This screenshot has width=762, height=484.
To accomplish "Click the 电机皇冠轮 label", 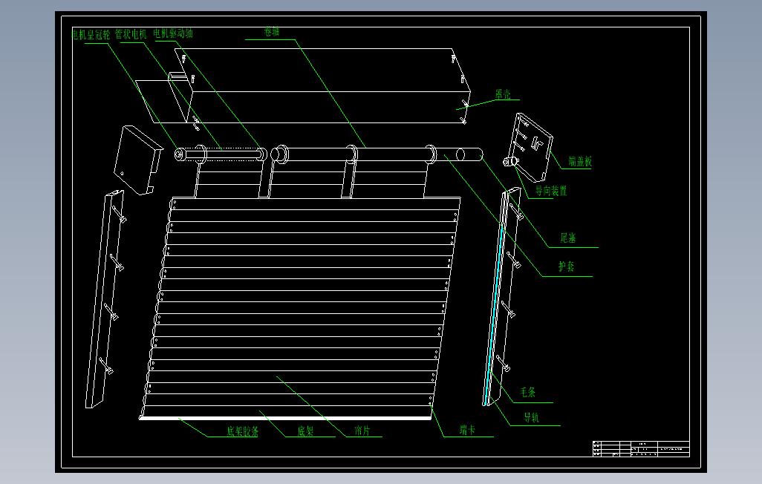I will tap(91, 34).
